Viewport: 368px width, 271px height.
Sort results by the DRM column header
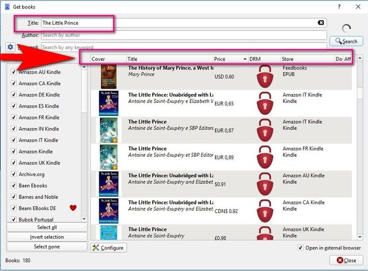click(264, 59)
